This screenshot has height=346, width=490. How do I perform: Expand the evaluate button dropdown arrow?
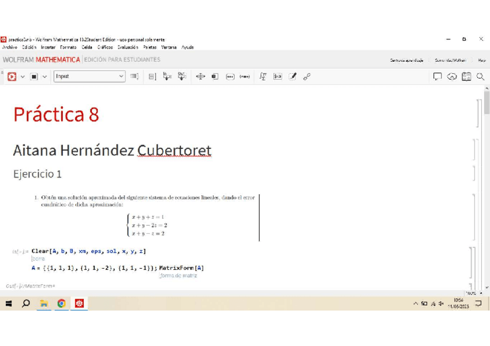(x=23, y=76)
